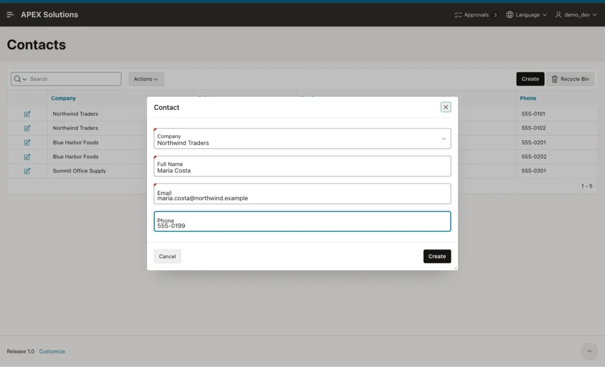Click the Full Name field
The height and width of the screenshot is (367, 605).
point(302,166)
